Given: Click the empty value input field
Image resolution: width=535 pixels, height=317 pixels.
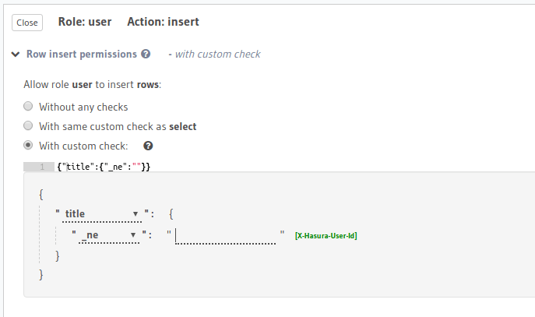Looking at the screenshot, I should (226, 234).
